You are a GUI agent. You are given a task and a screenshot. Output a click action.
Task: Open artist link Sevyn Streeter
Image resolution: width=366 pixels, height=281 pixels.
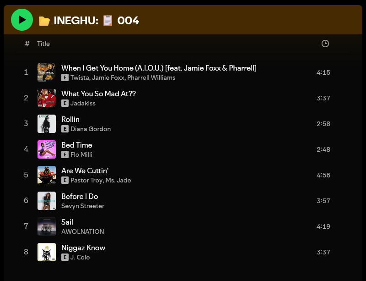click(x=83, y=206)
